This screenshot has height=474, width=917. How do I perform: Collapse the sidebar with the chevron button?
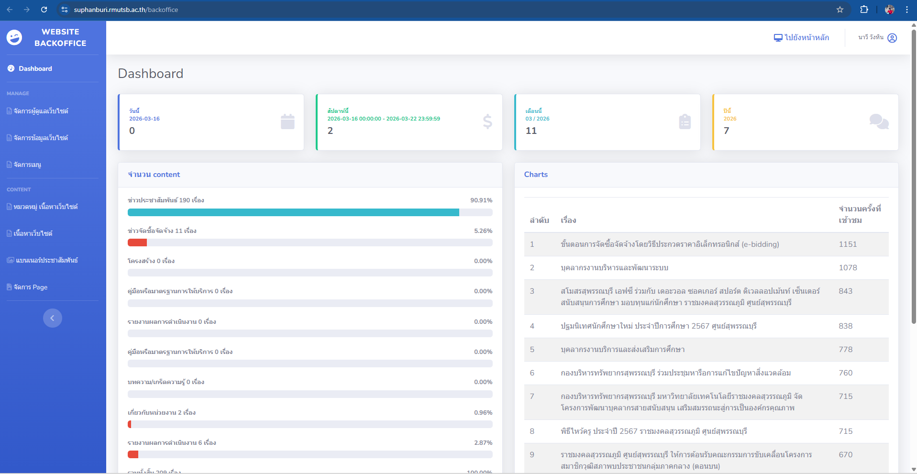(x=53, y=318)
